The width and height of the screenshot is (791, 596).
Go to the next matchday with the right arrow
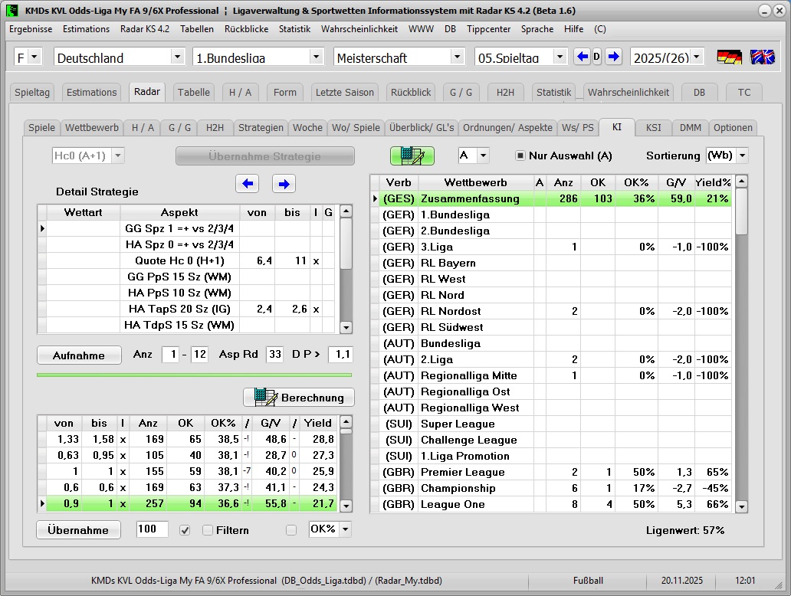click(613, 57)
